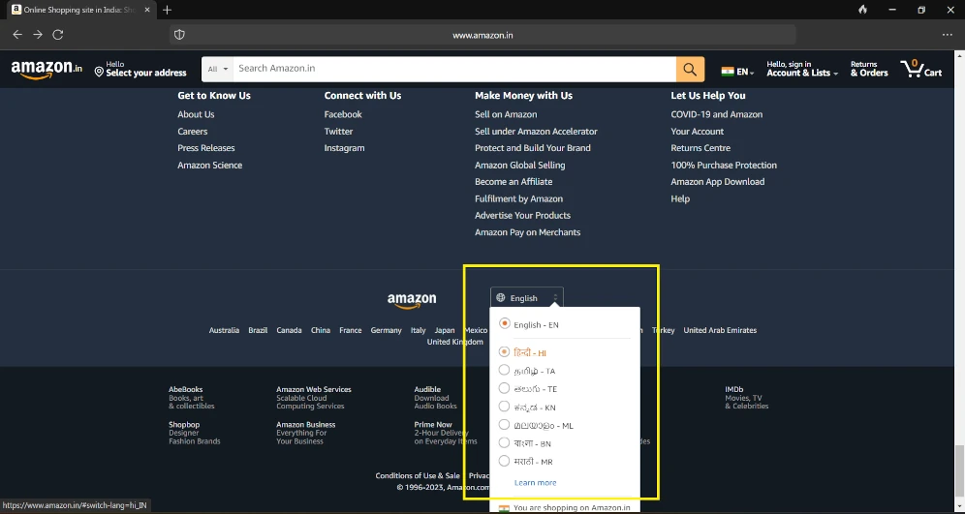965x514 pixels.
Task: Open Amazon Pay on Merchants link
Action: (x=527, y=232)
